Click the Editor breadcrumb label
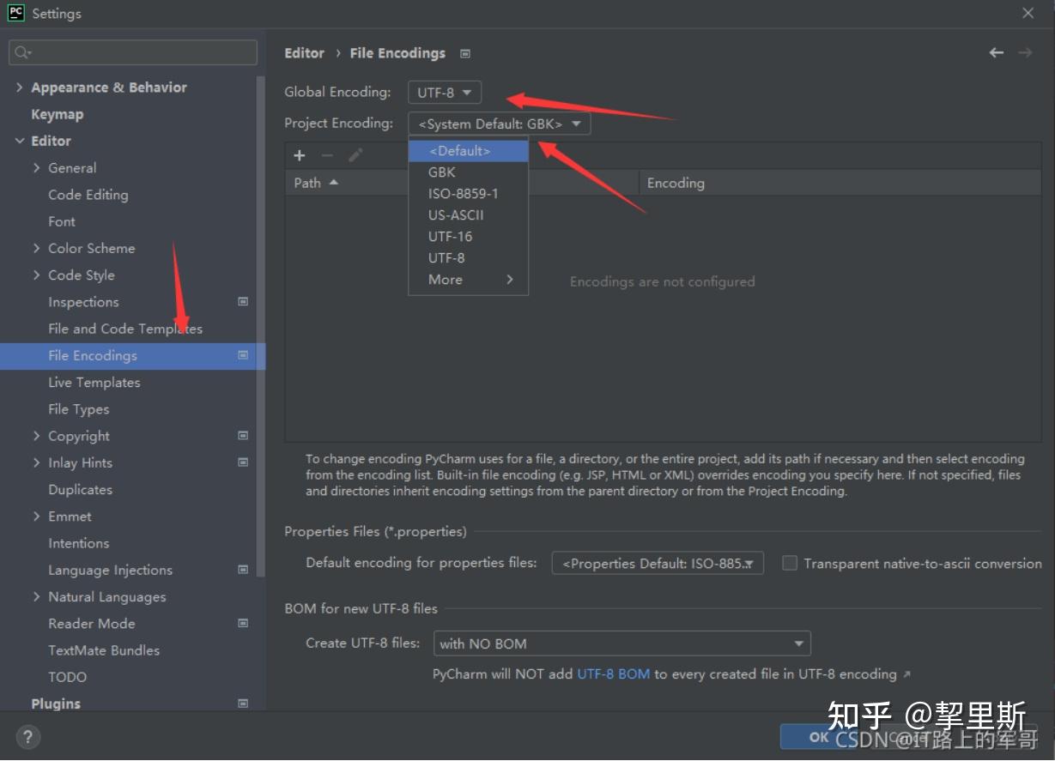This screenshot has width=1055, height=761. point(305,52)
